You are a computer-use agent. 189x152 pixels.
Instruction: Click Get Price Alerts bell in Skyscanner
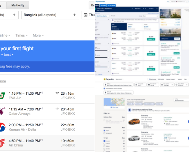96,16
